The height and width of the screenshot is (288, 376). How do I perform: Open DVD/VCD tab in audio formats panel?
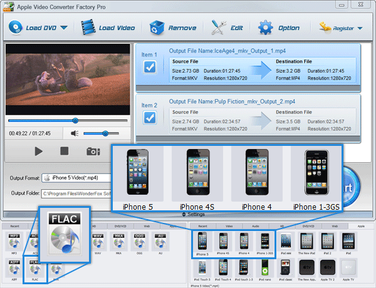pos(120,226)
